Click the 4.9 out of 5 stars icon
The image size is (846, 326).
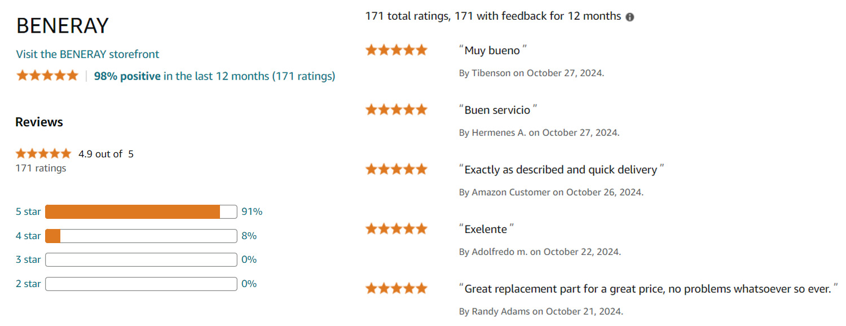point(43,153)
